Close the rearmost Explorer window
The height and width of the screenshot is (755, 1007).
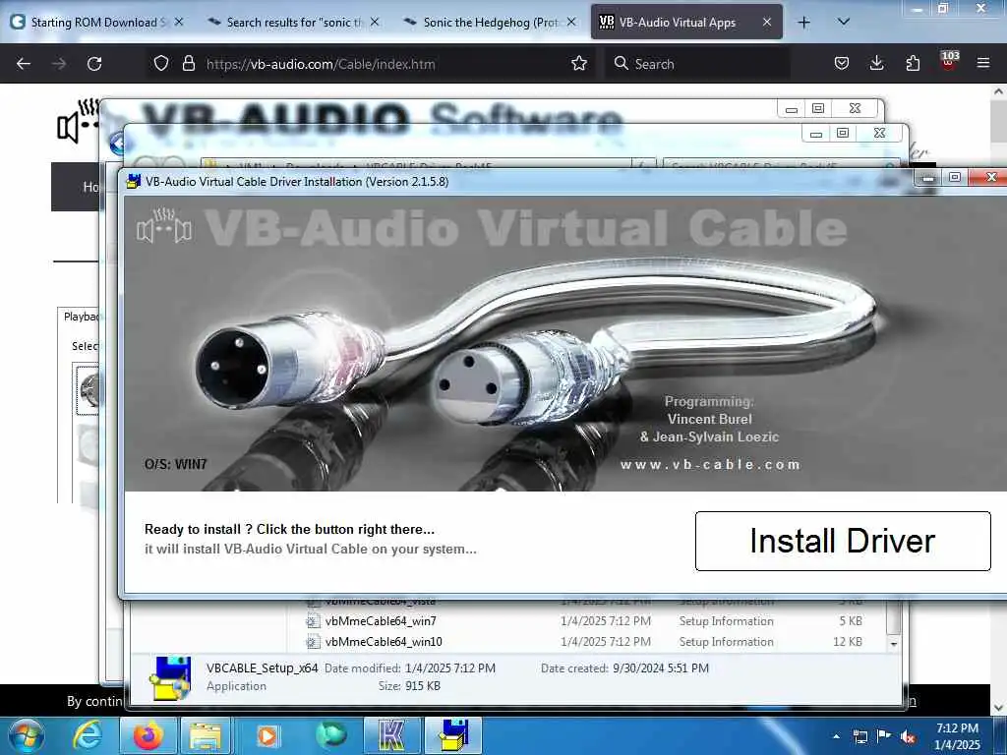(855, 108)
